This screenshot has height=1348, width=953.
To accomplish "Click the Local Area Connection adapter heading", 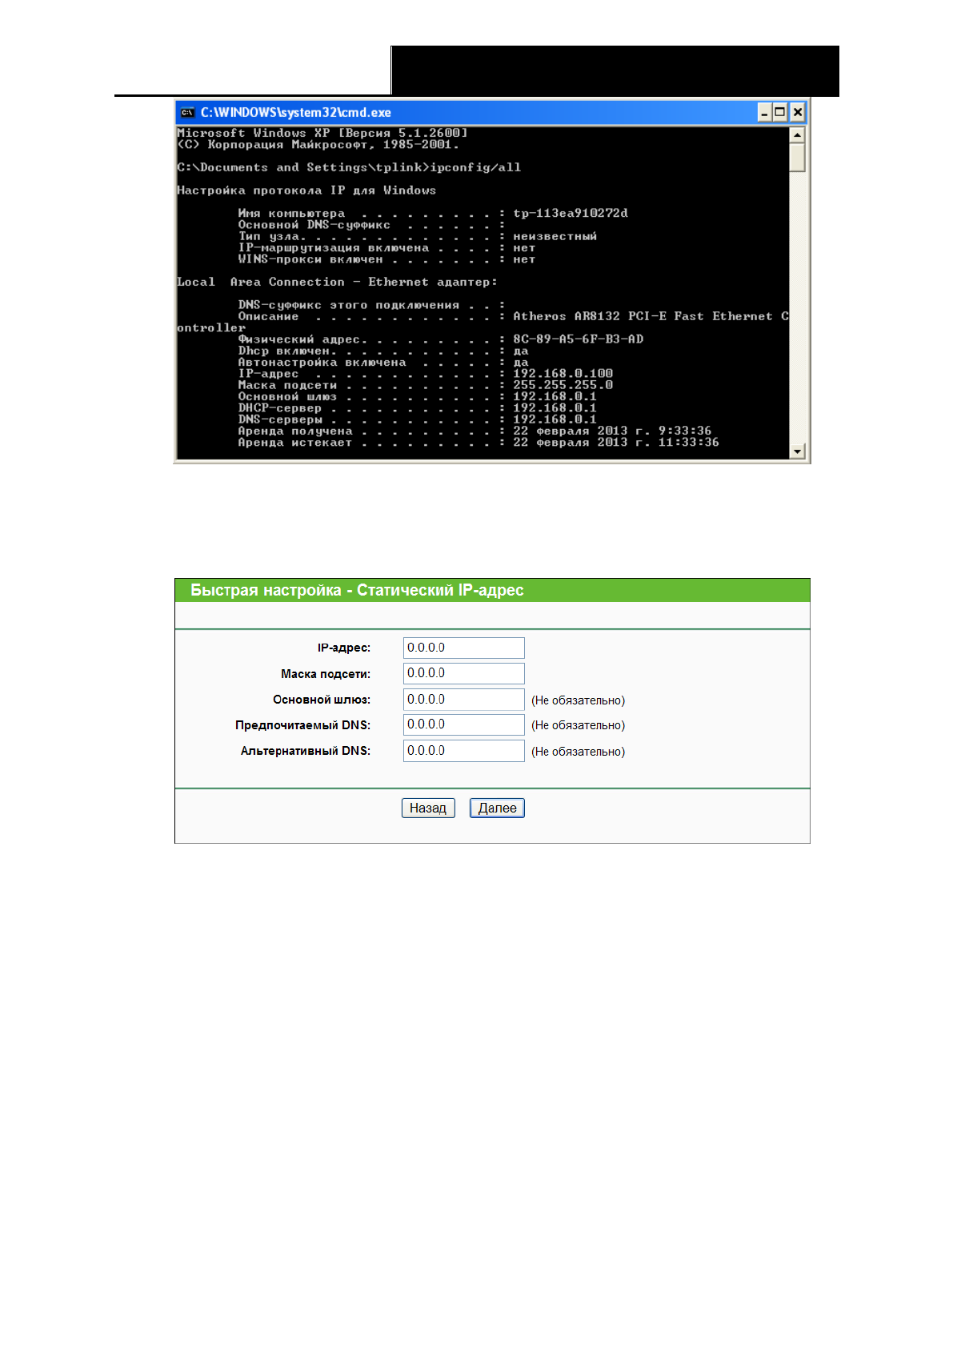I will pyautogui.click(x=337, y=283).
